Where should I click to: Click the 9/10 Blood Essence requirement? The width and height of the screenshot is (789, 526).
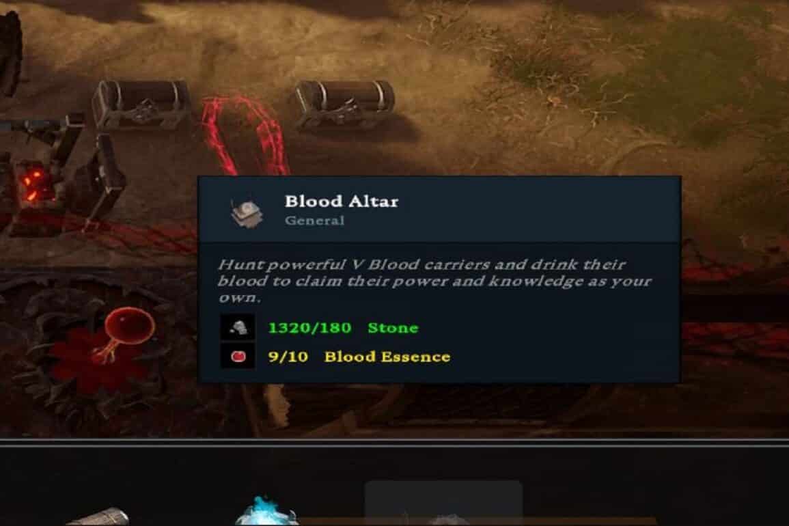(x=359, y=357)
